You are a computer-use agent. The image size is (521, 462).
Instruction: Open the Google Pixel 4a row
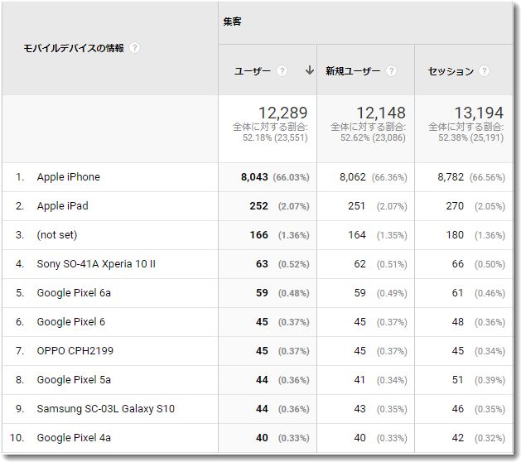tap(74, 438)
